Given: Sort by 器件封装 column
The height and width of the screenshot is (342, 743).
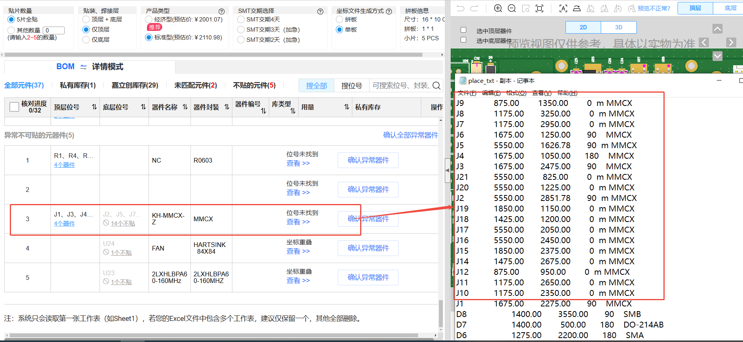Looking at the screenshot, I should 227,107.
